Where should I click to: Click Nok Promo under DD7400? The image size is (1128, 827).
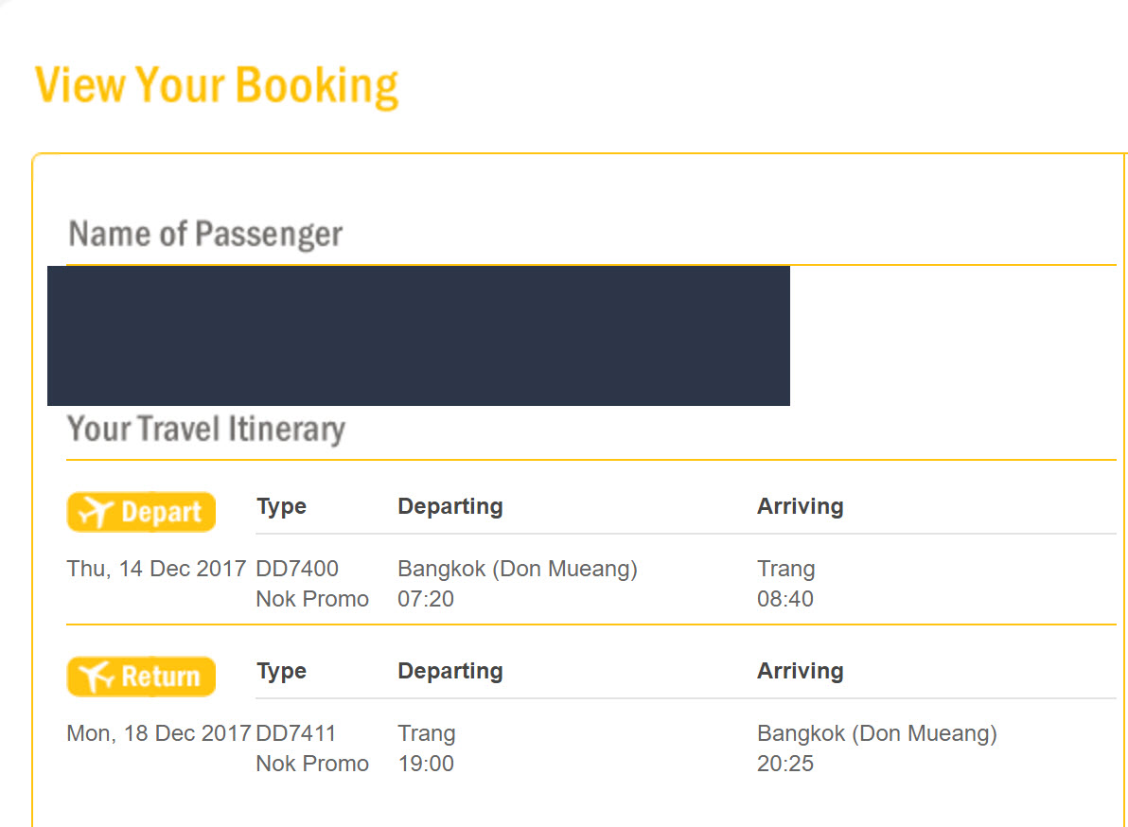(x=312, y=599)
